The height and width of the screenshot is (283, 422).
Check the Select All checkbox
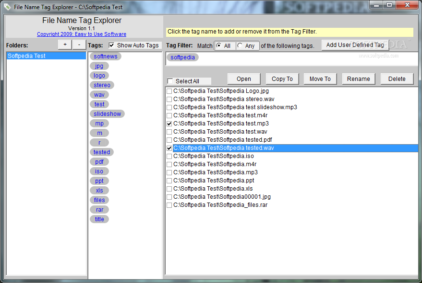170,81
